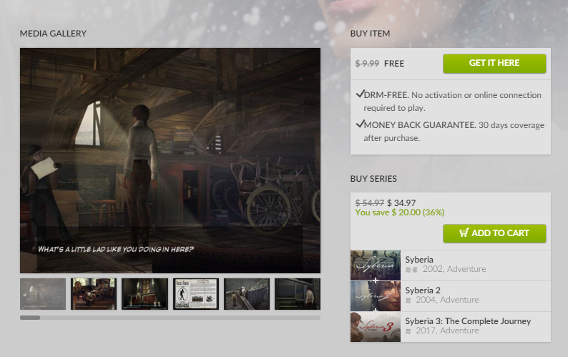Select the outdoor stone walkway thumbnail

tap(247, 294)
